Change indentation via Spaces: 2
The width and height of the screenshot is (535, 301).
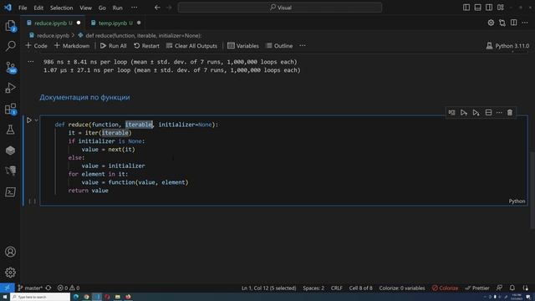313,288
